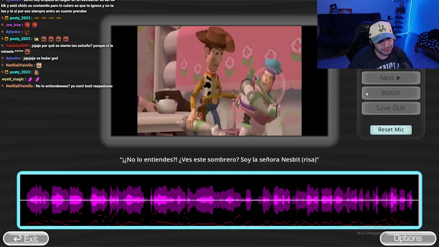The width and height of the screenshot is (439, 247).
Task: Open the Options menu
Action: pyautogui.click(x=408, y=238)
